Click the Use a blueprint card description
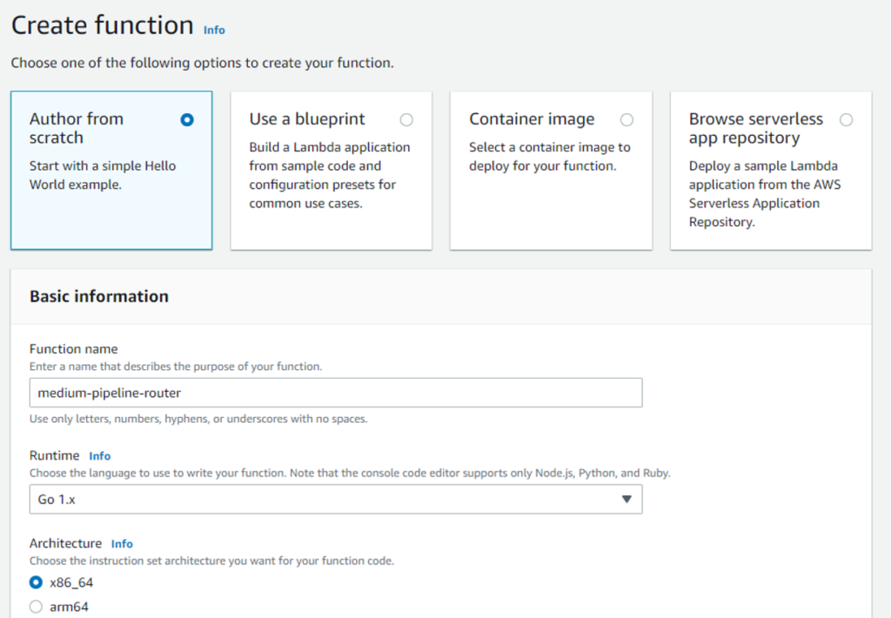 pos(330,175)
